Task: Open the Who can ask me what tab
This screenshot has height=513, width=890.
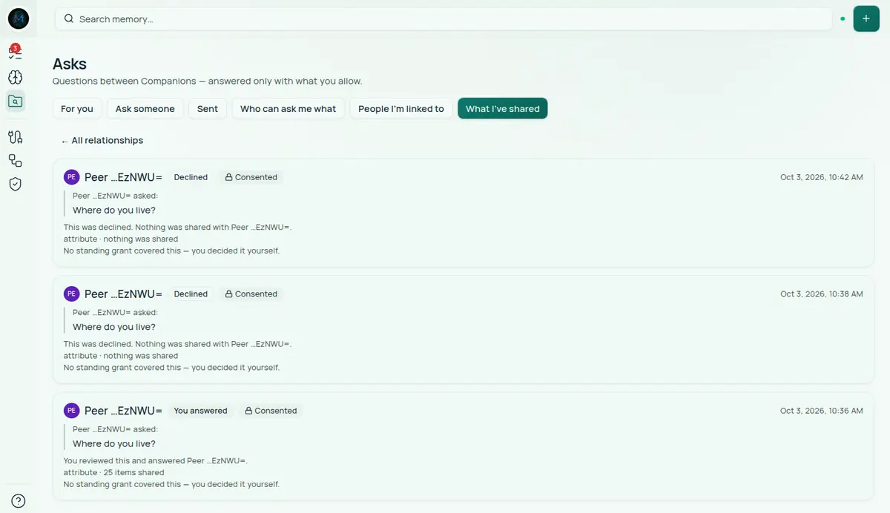Action: 289,108
